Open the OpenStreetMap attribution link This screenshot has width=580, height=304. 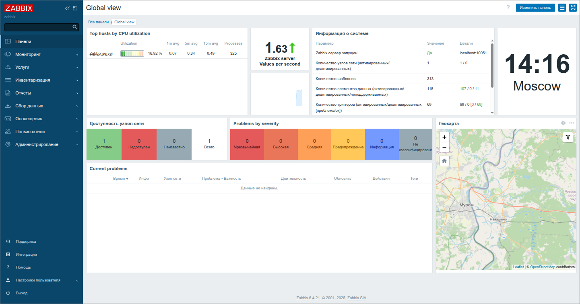coord(543,267)
